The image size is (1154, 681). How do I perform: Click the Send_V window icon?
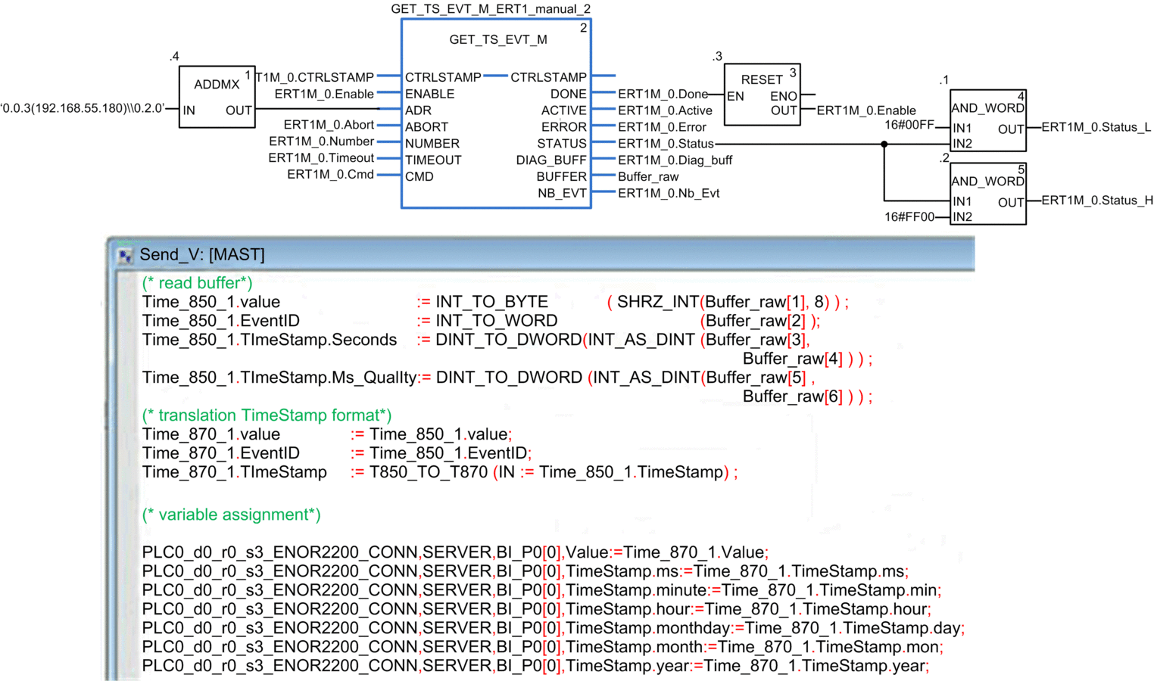pos(126,256)
